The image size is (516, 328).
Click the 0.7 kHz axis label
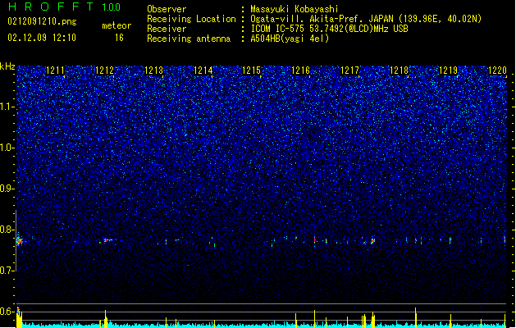coord(7,270)
